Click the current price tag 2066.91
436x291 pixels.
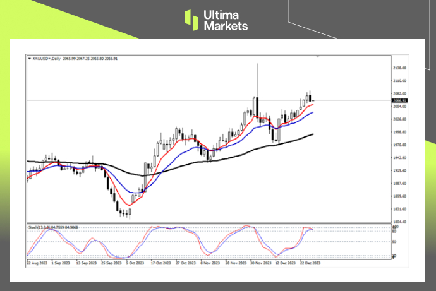click(399, 100)
